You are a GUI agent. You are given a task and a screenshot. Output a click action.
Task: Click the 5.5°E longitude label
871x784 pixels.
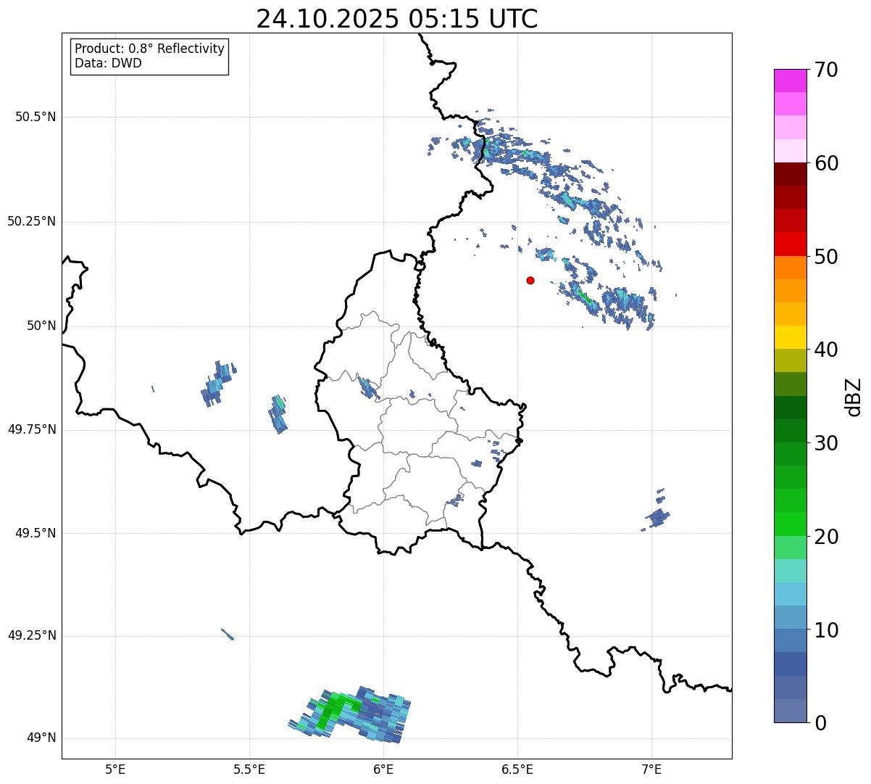(x=249, y=769)
